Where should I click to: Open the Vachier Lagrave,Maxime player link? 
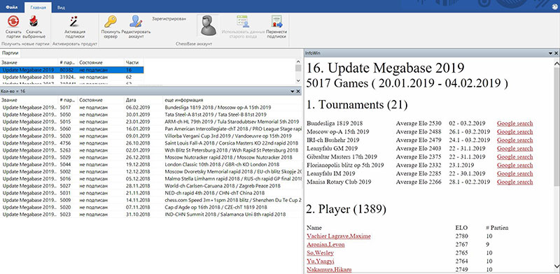coord(339,236)
